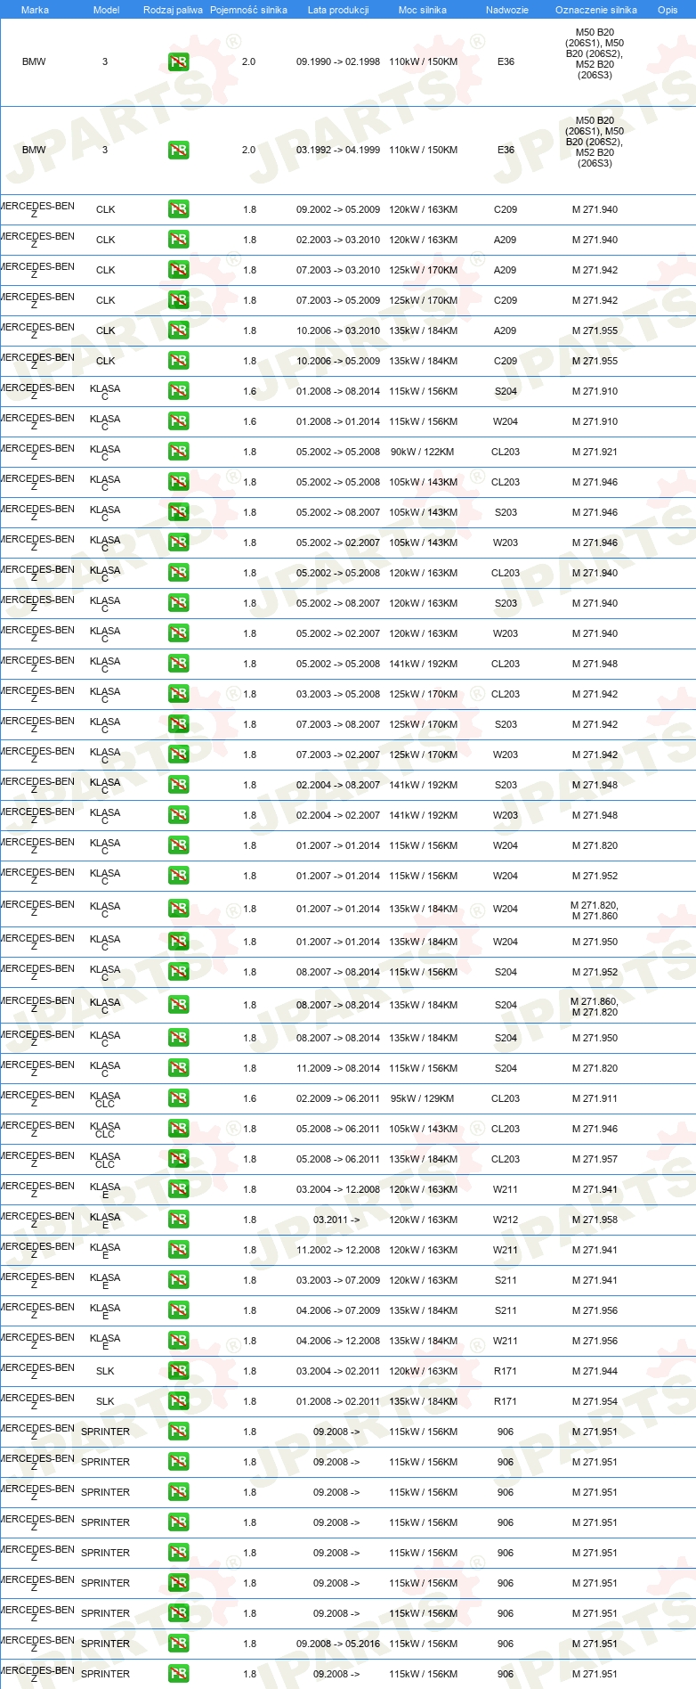Image resolution: width=696 pixels, height=1689 pixels.
Task: Click the Rodzaj paliwa column header
Action: point(173,10)
